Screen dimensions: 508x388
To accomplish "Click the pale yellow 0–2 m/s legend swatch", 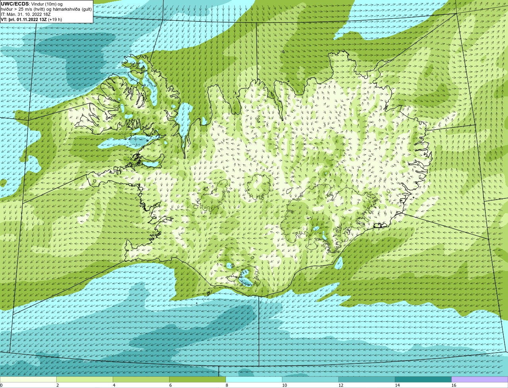I will tap(28, 380).
